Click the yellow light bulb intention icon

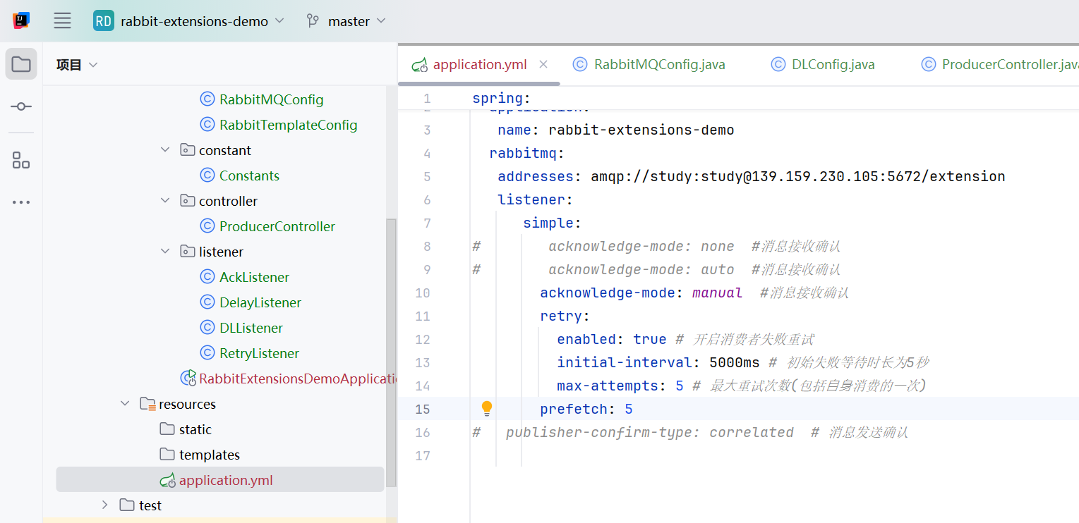click(487, 409)
